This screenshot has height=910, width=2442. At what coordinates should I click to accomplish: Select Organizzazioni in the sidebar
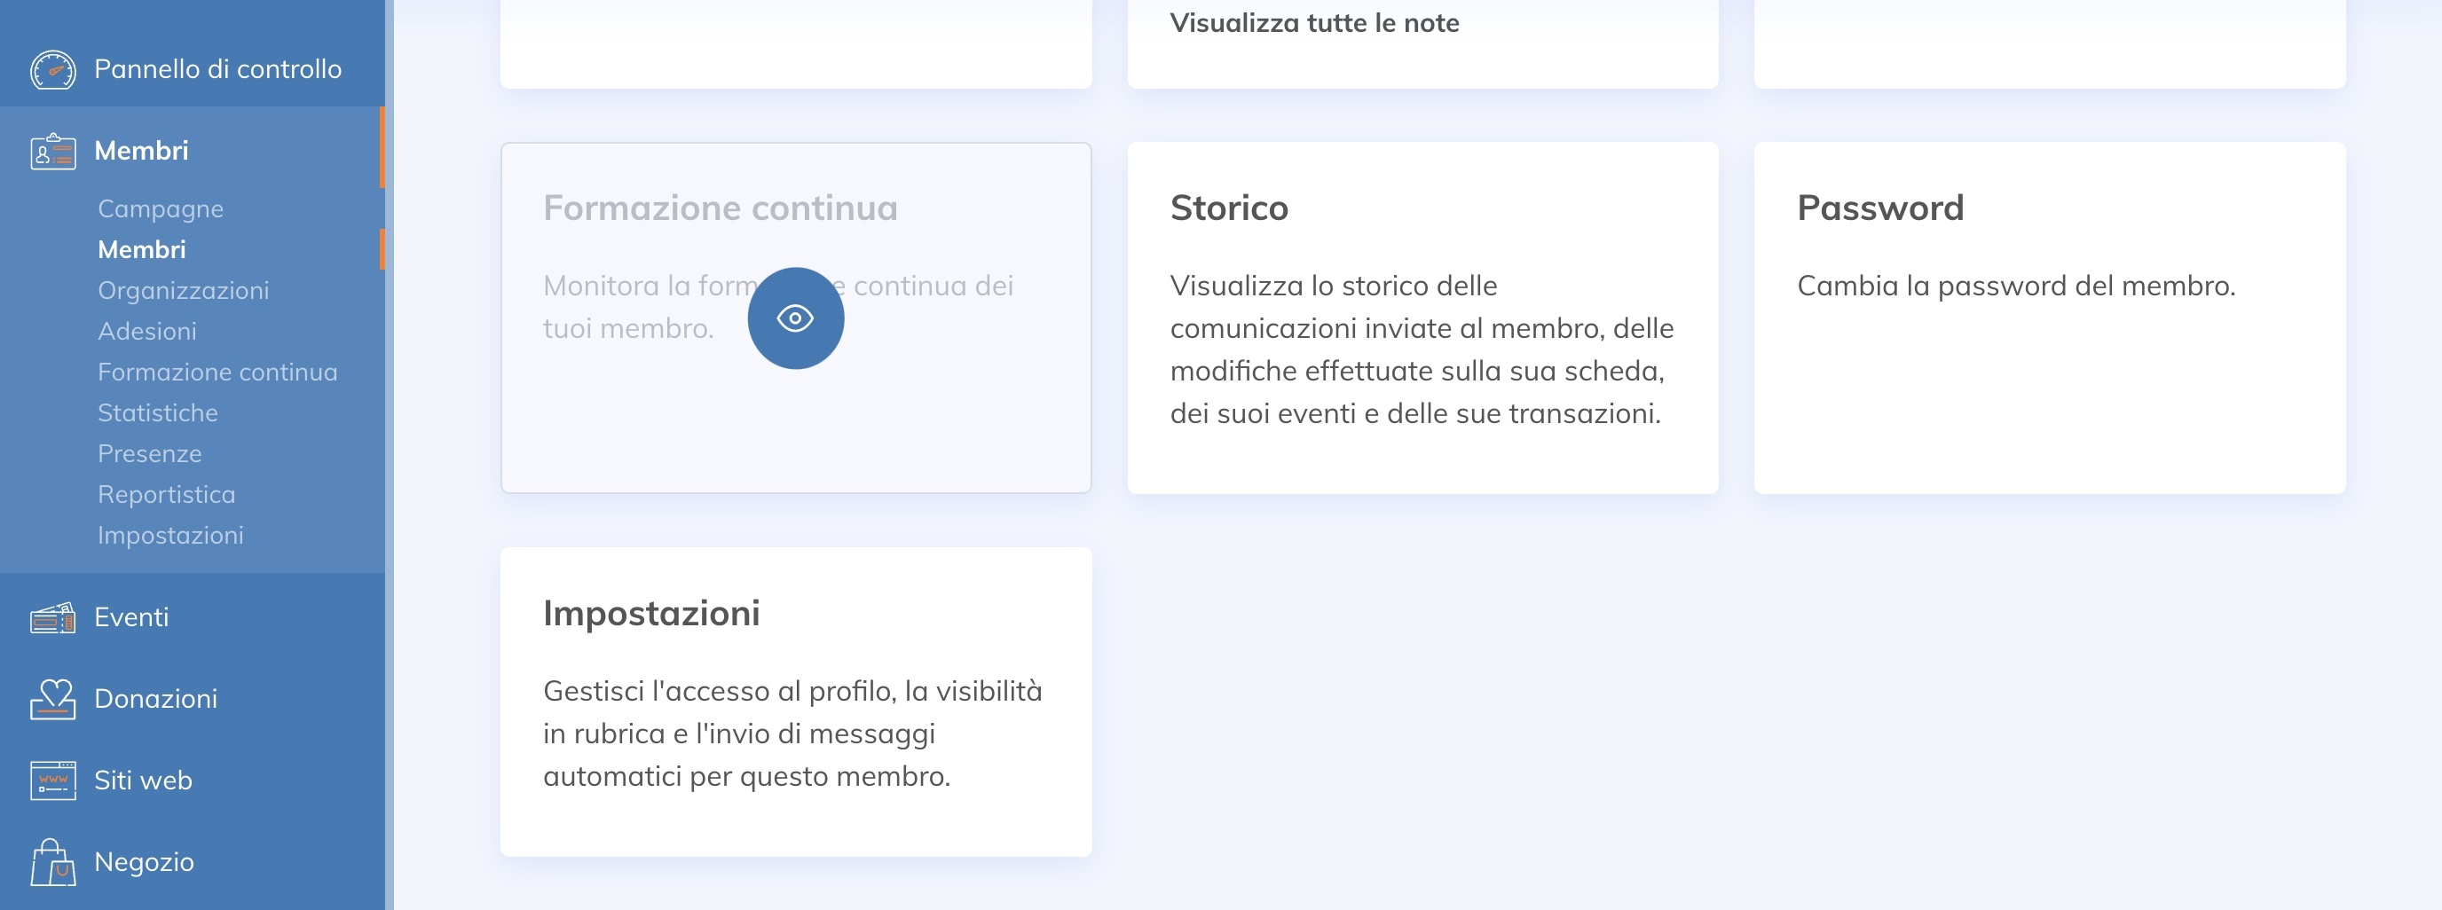pyautogui.click(x=183, y=290)
